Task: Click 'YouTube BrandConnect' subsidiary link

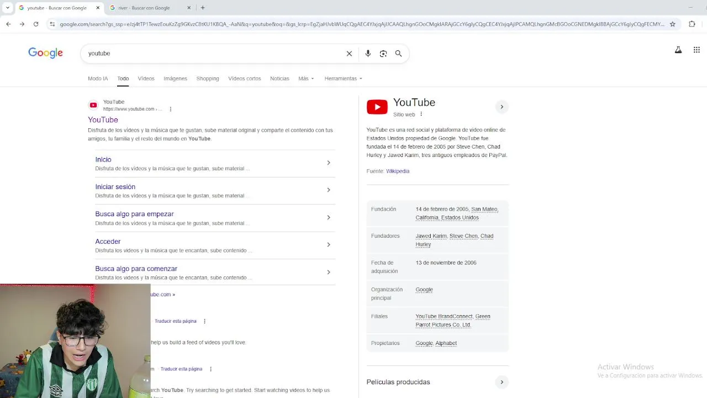Action: pyautogui.click(x=444, y=317)
